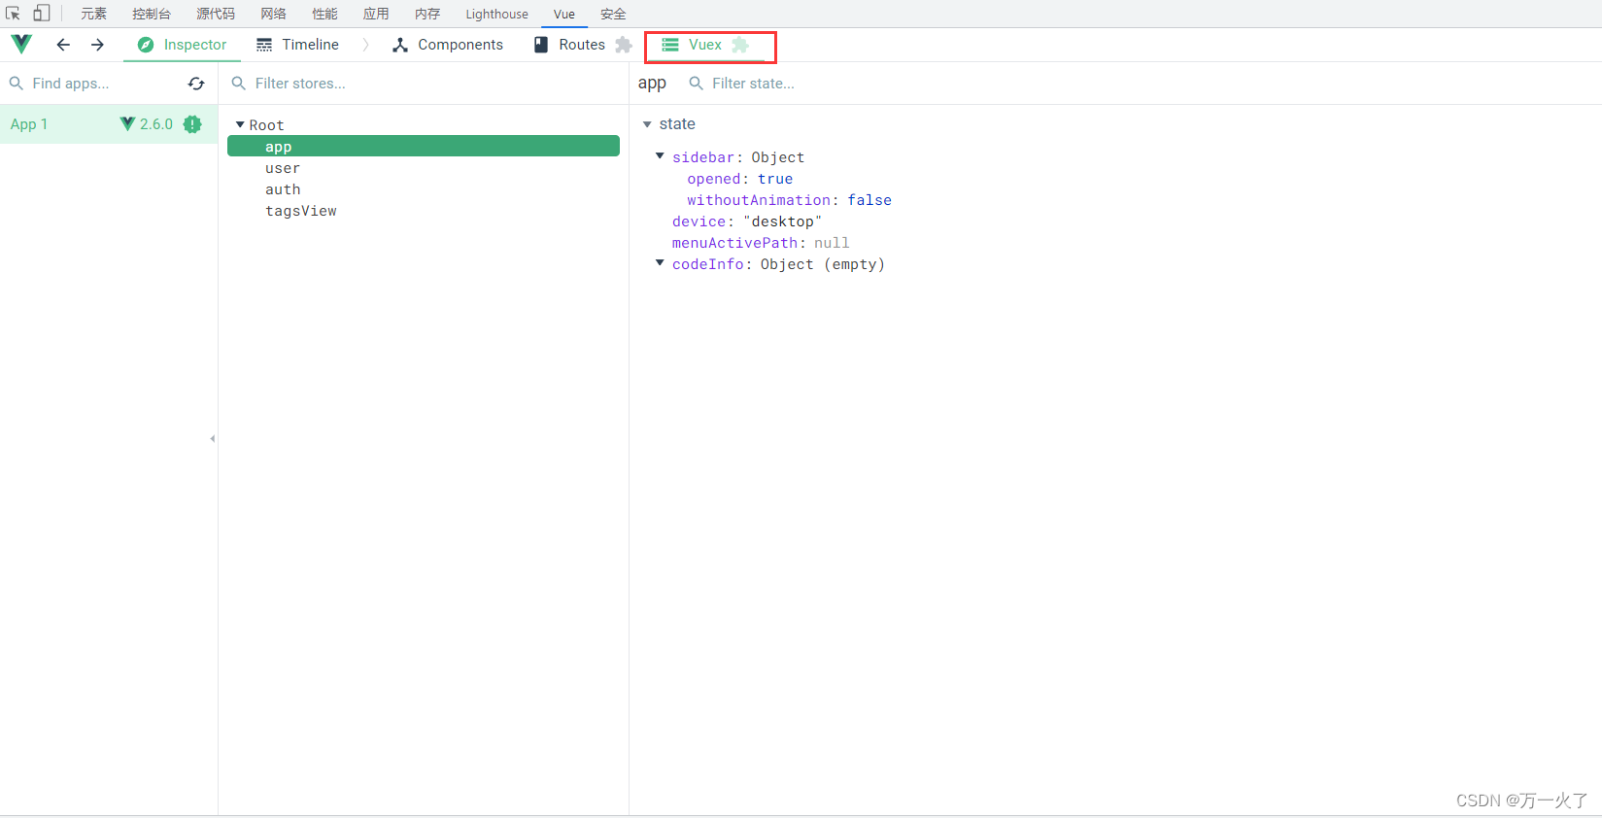
Task: Collapse the Root store node
Action: (x=240, y=125)
